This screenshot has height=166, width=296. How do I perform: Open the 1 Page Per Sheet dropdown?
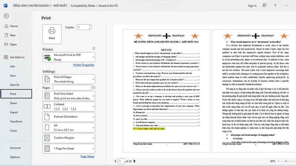tap(69, 149)
